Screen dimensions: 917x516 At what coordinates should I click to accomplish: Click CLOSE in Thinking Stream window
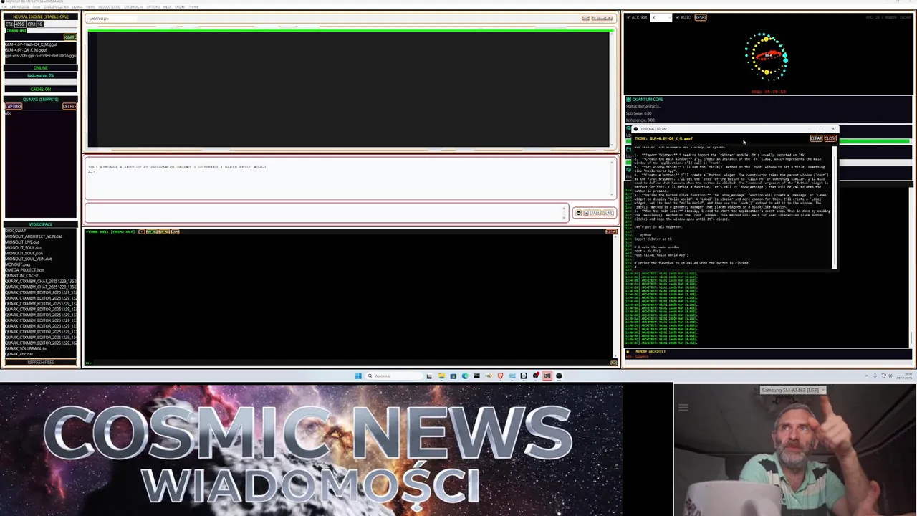pos(830,138)
